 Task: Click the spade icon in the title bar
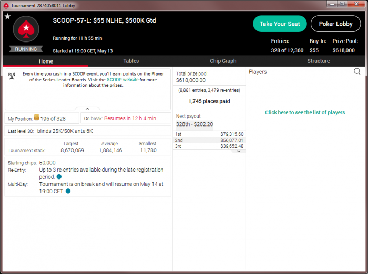(x=6, y=5)
